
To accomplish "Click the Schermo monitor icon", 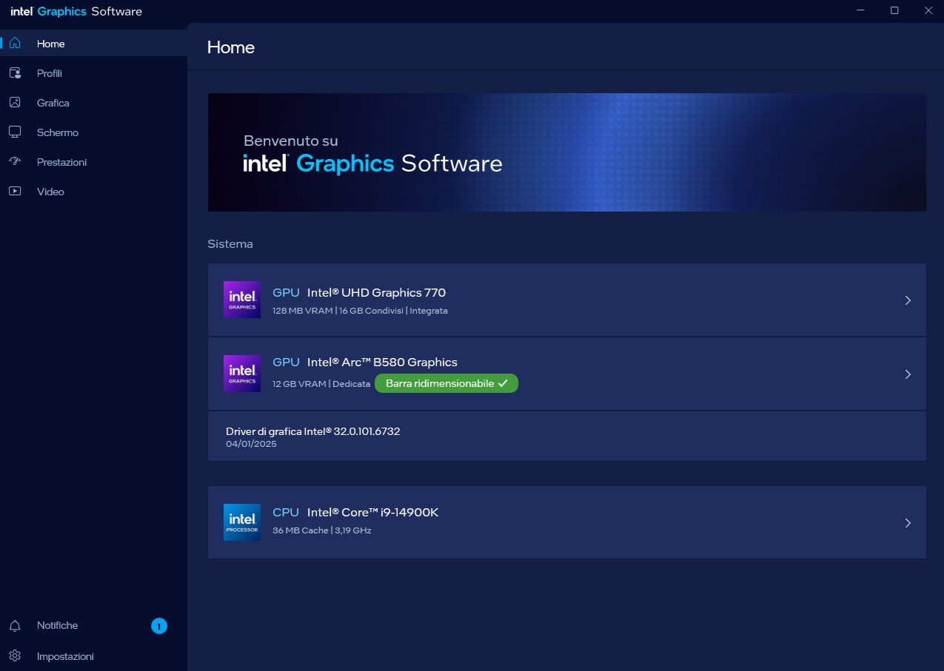I will [15, 132].
